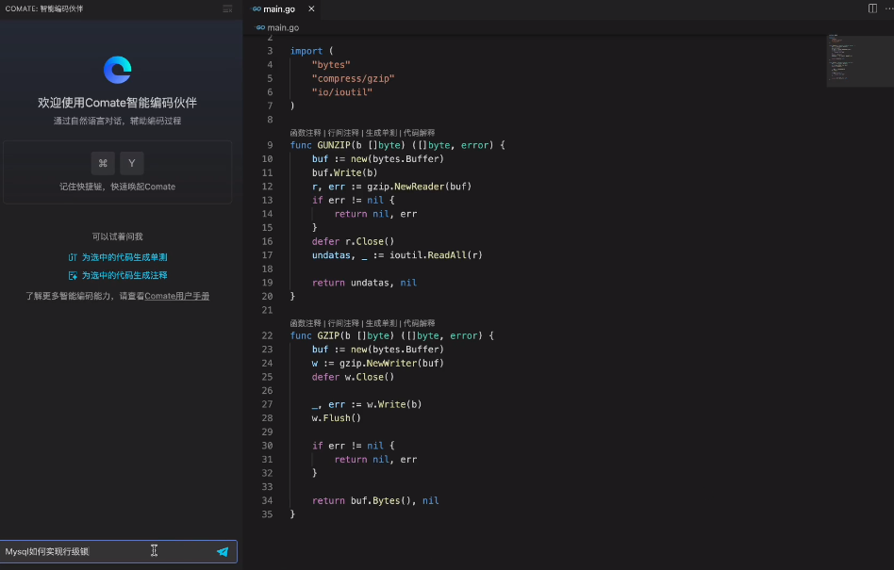Click the code minimap preview
894x570 pixels.
coord(853,61)
